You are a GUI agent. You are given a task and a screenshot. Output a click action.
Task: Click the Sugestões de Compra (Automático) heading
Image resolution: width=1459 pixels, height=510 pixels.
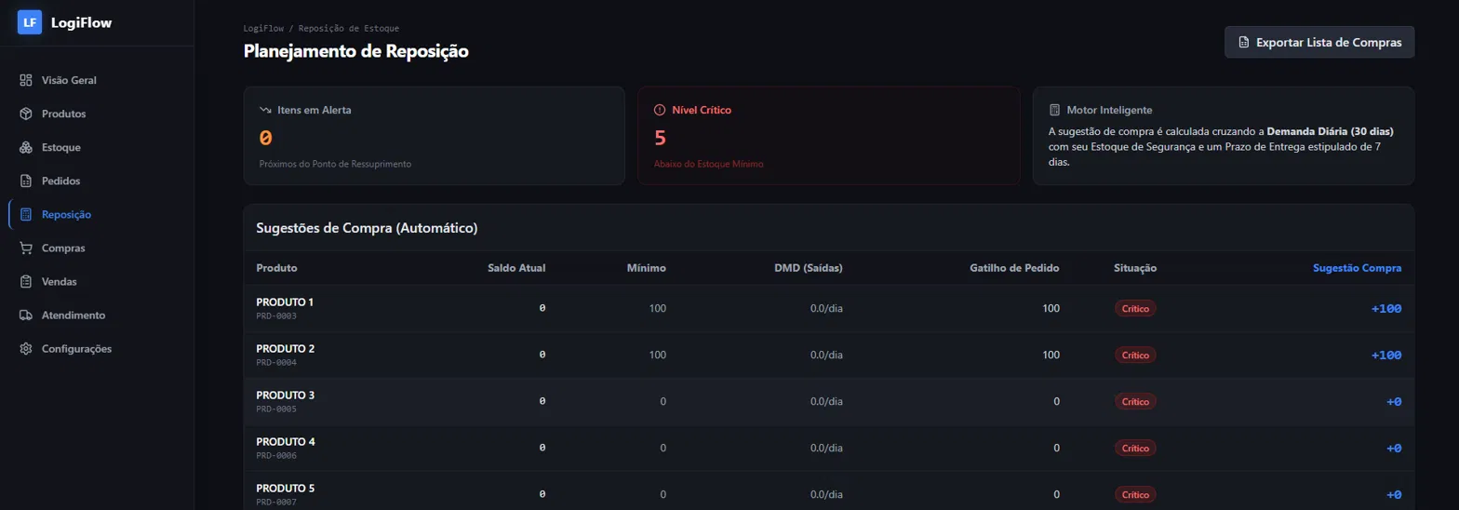[x=367, y=228]
